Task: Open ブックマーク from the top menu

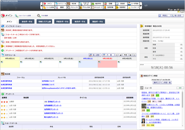Action: [x=134, y=7]
